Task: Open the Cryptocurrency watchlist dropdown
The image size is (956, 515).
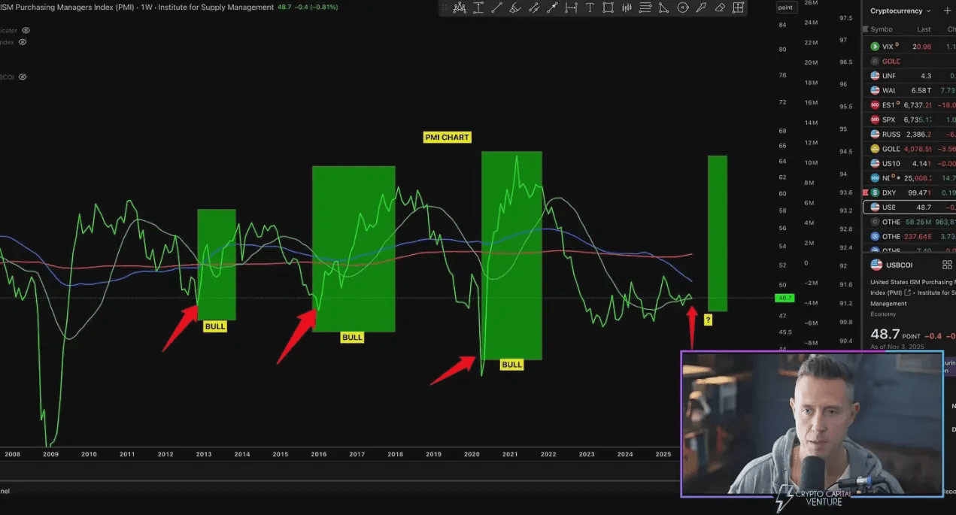Action: (900, 11)
